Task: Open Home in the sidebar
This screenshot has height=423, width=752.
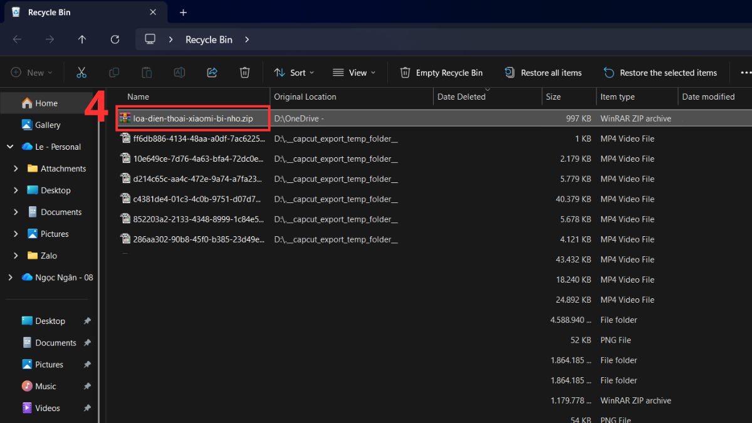Action: pos(47,103)
